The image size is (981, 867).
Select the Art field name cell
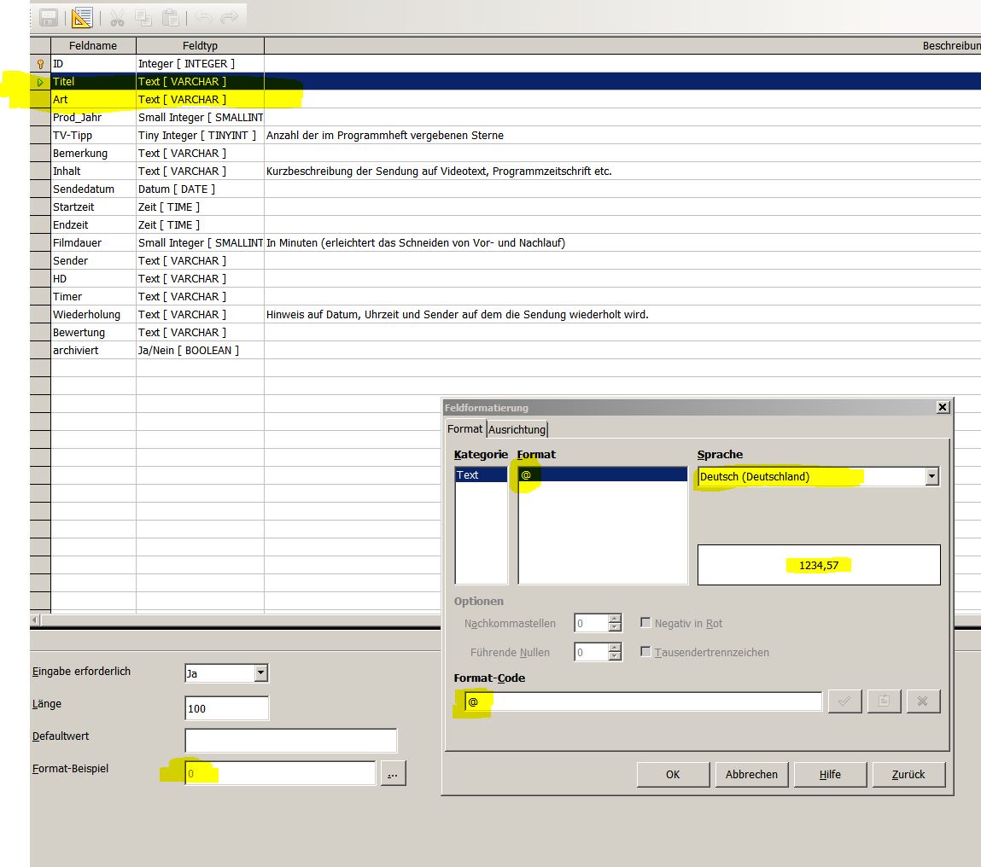click(x=93, y=100)
